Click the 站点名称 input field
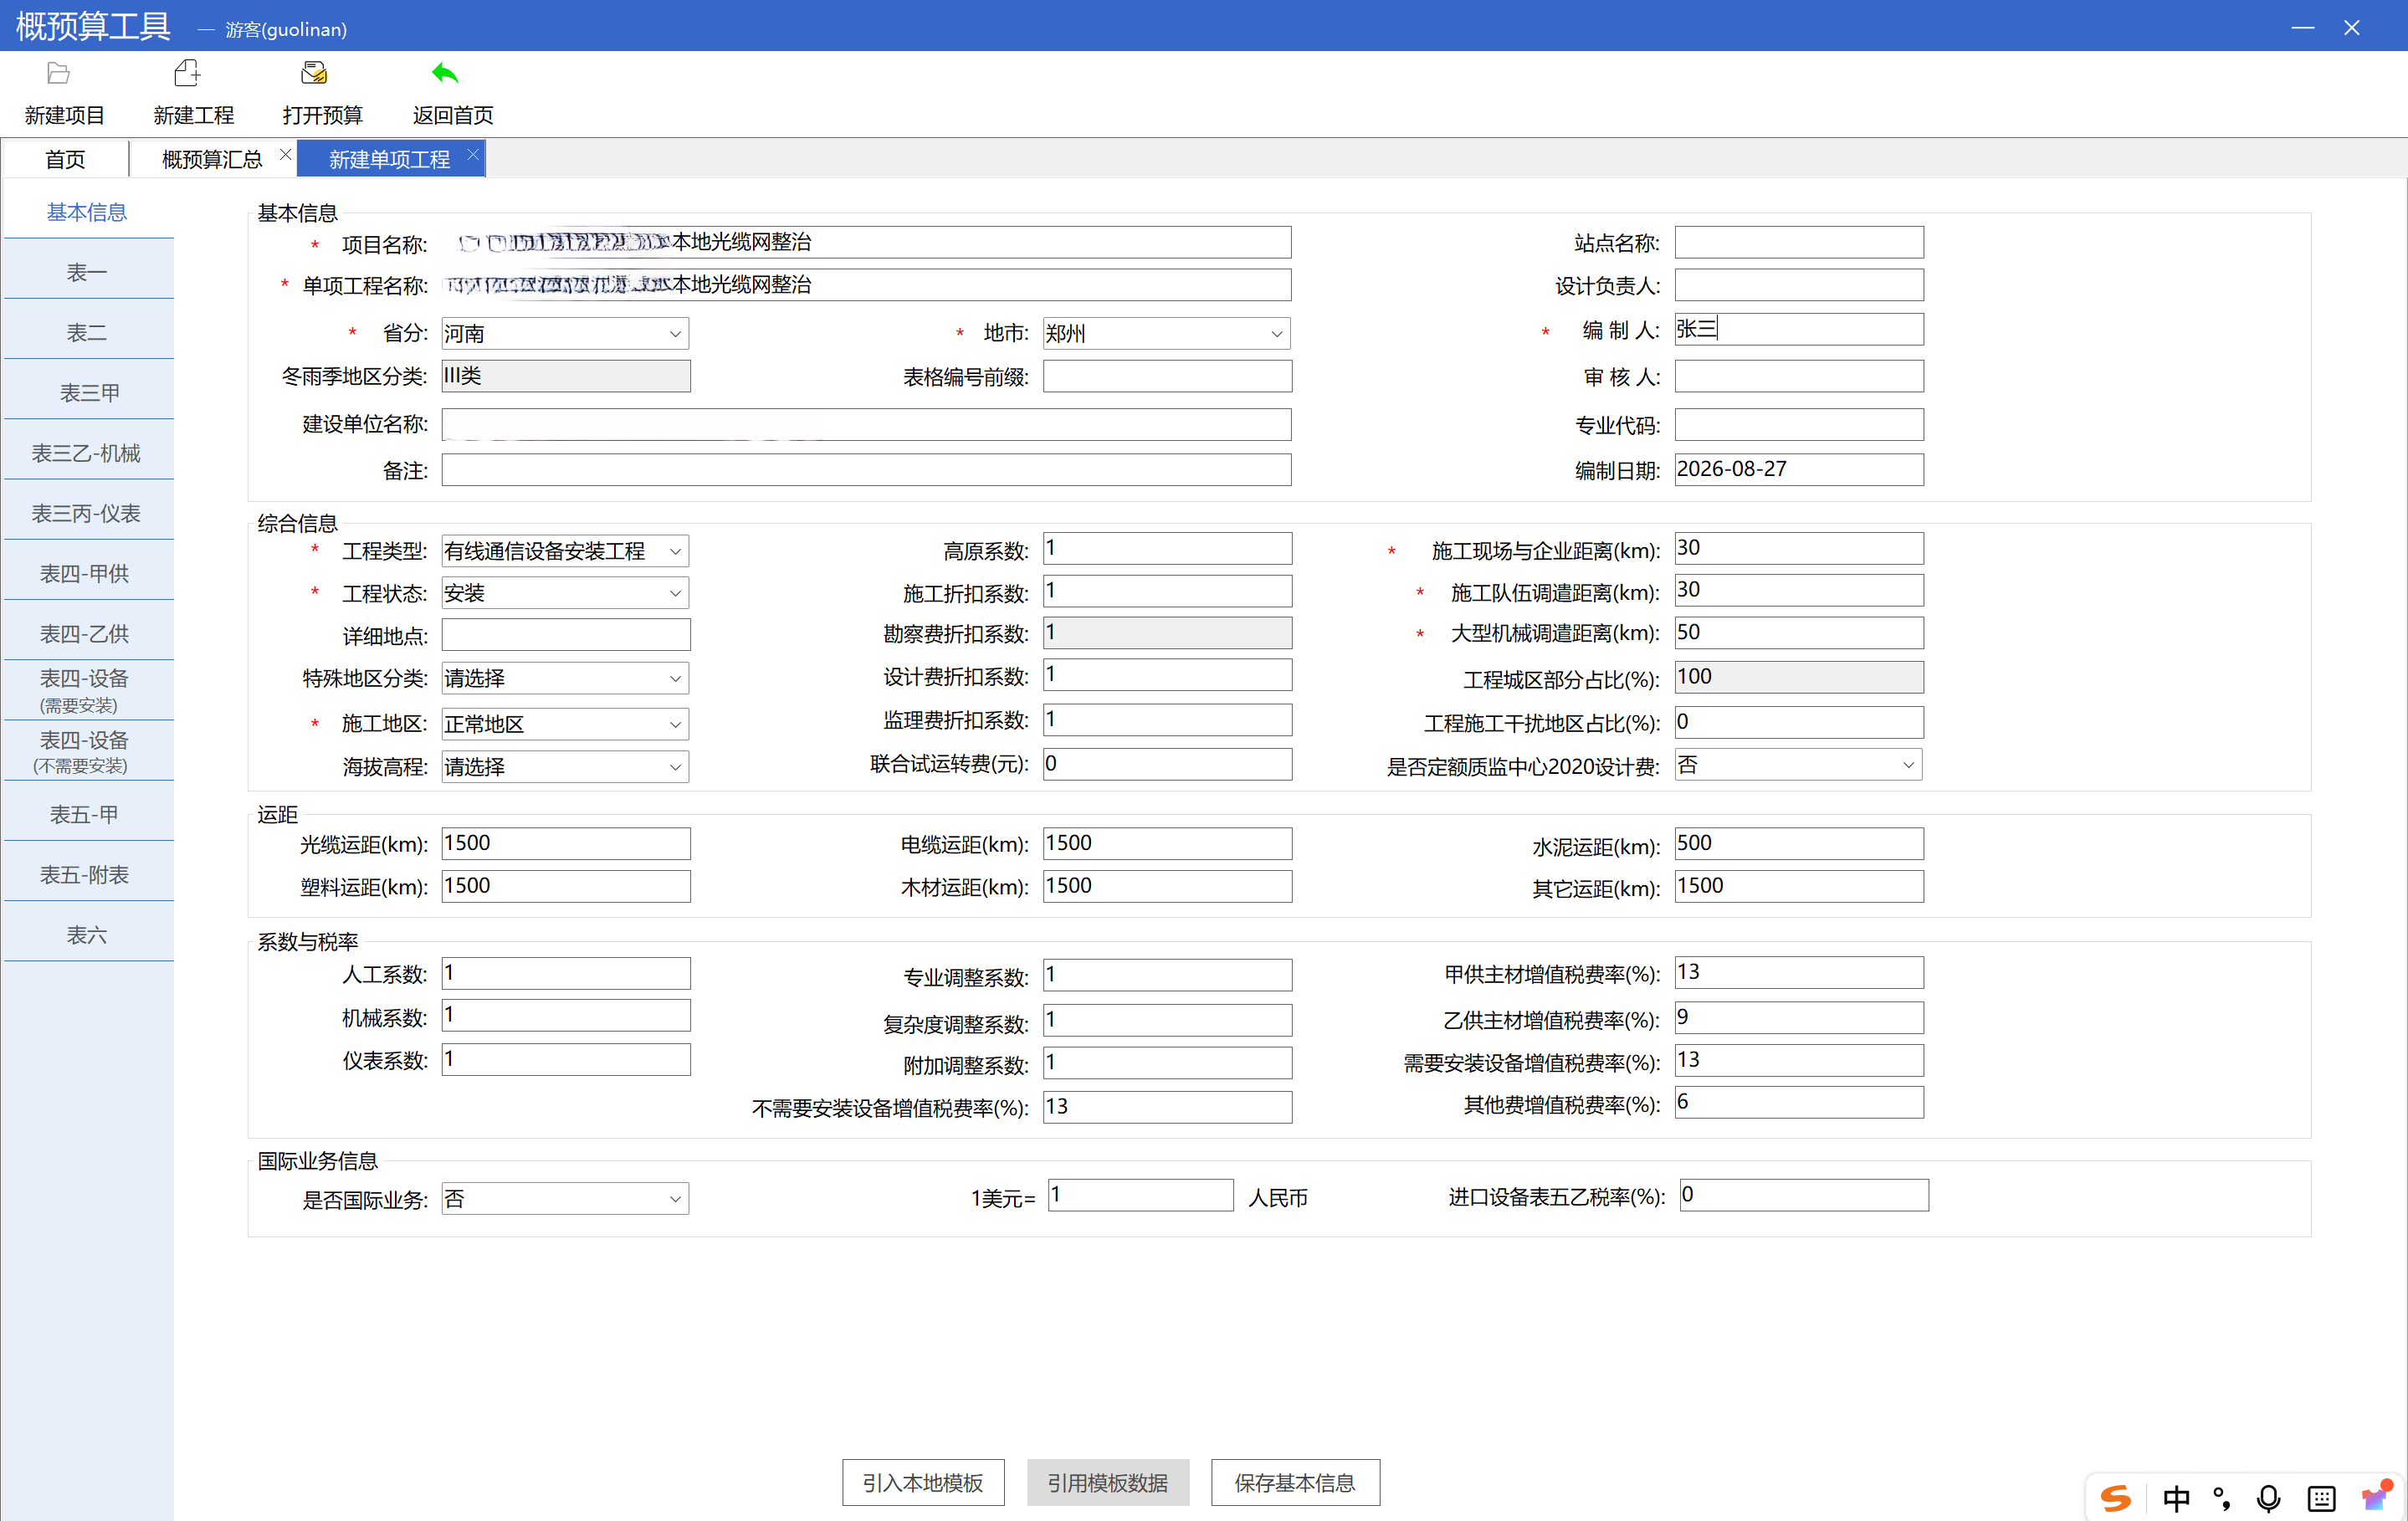 tap(1799, 242)
